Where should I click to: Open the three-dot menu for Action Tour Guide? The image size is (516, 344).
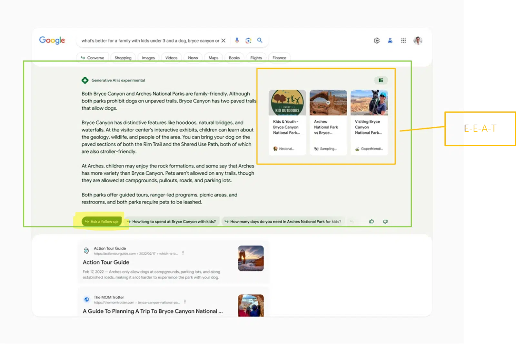[x=183, y=253]
